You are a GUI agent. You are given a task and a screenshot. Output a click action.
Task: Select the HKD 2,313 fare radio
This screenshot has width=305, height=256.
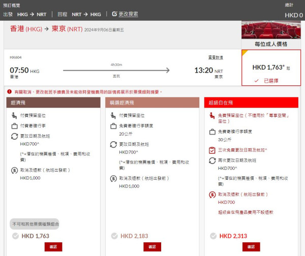pyautogui.click(x=213, y=236)
